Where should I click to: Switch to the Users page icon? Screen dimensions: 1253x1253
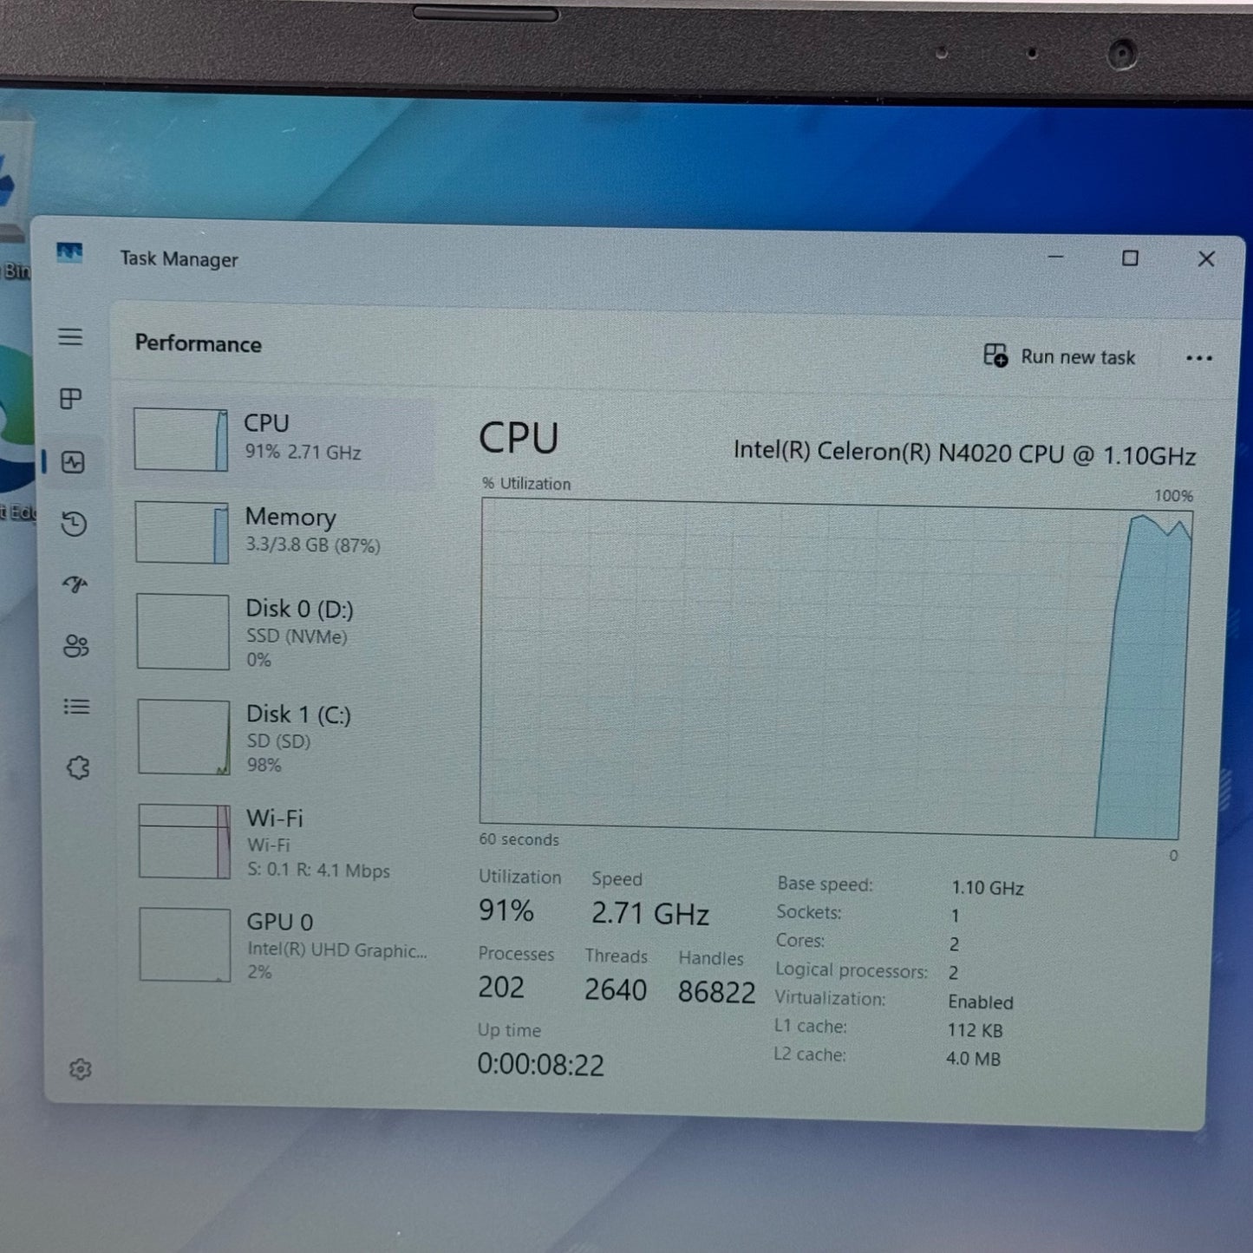(x=75, y=646)
